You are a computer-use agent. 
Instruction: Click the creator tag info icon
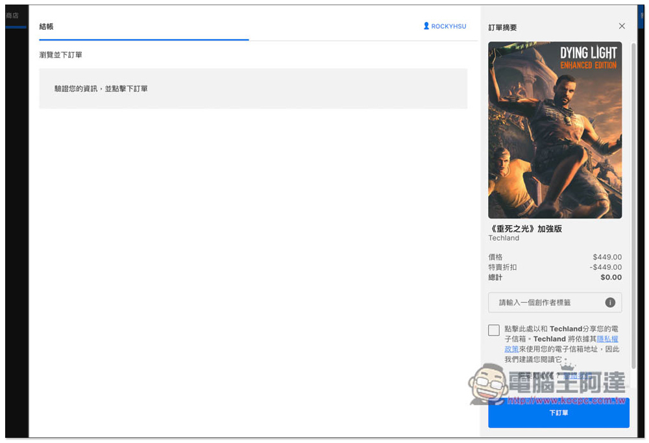tap(610, 302)
